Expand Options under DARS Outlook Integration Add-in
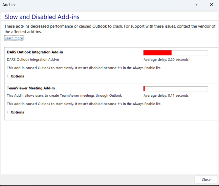The width and height of the screenshot is (219, 186). [16, 76]
